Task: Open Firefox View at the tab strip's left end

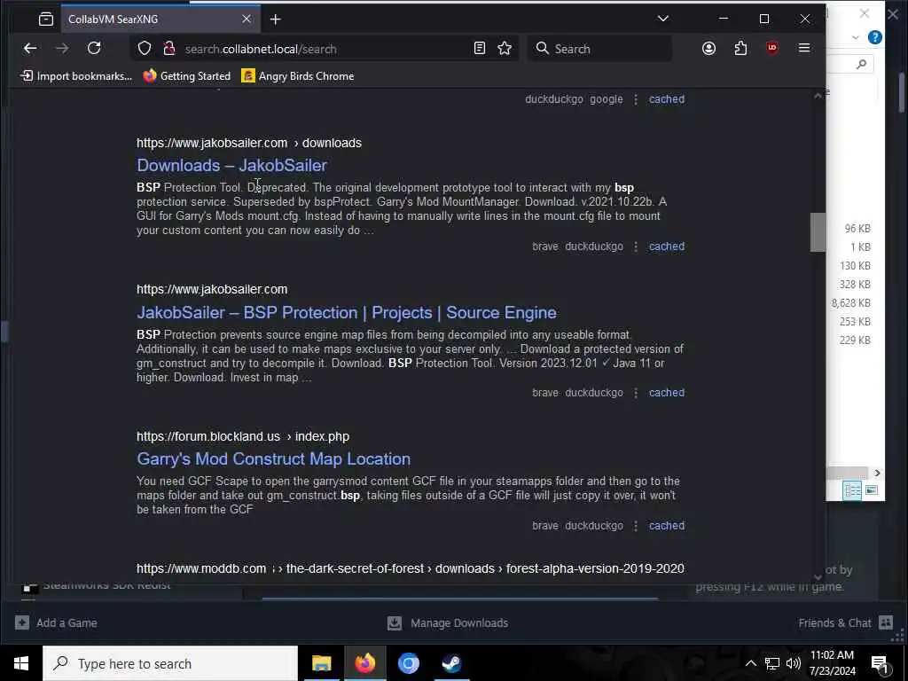Action: [46, 20]
